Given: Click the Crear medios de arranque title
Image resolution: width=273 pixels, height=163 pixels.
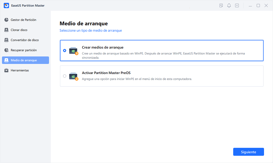Looking at the screenshot, I should 103,47.
